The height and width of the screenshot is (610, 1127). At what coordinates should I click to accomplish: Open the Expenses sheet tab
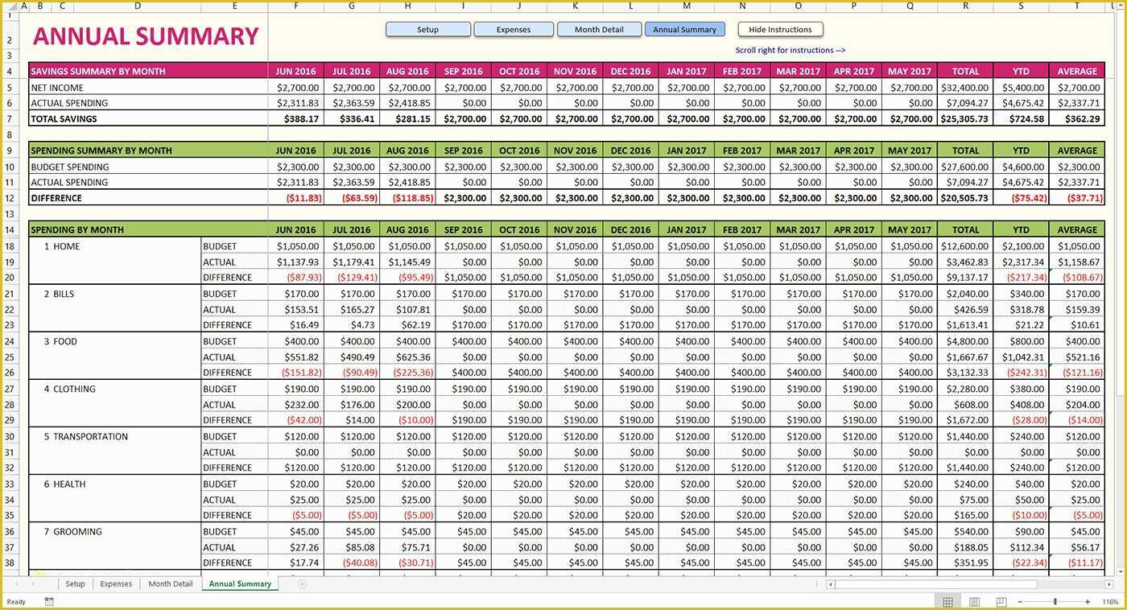(116, 584)
